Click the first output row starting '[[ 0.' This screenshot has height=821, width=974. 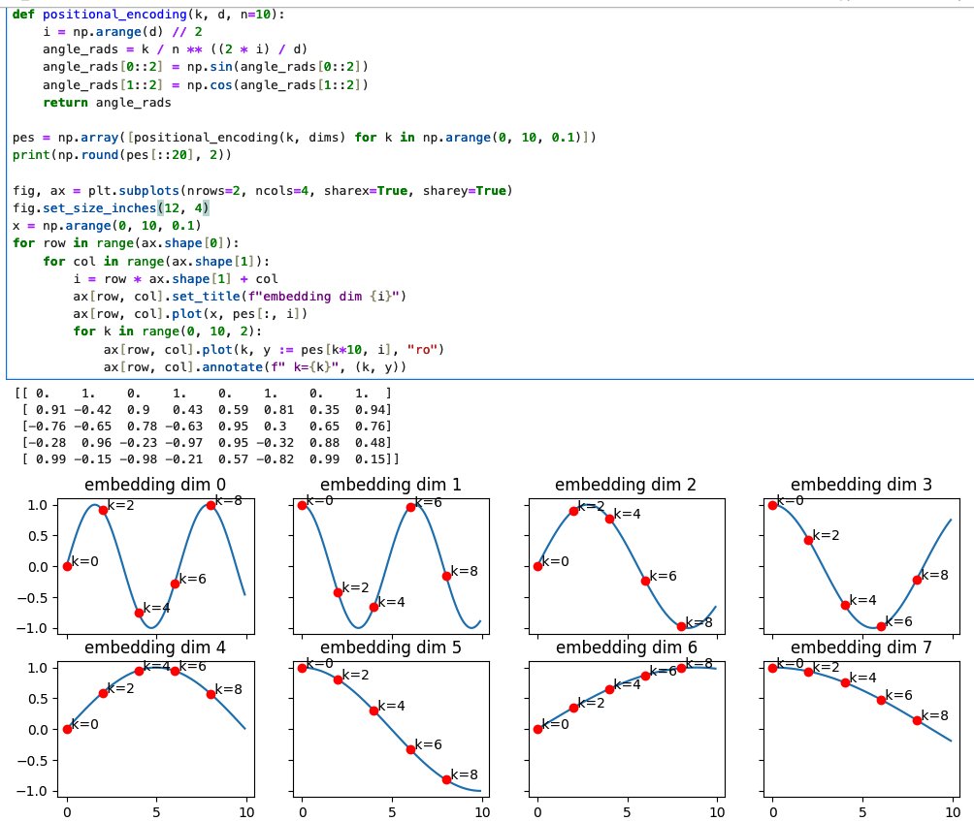click(203, 393)
